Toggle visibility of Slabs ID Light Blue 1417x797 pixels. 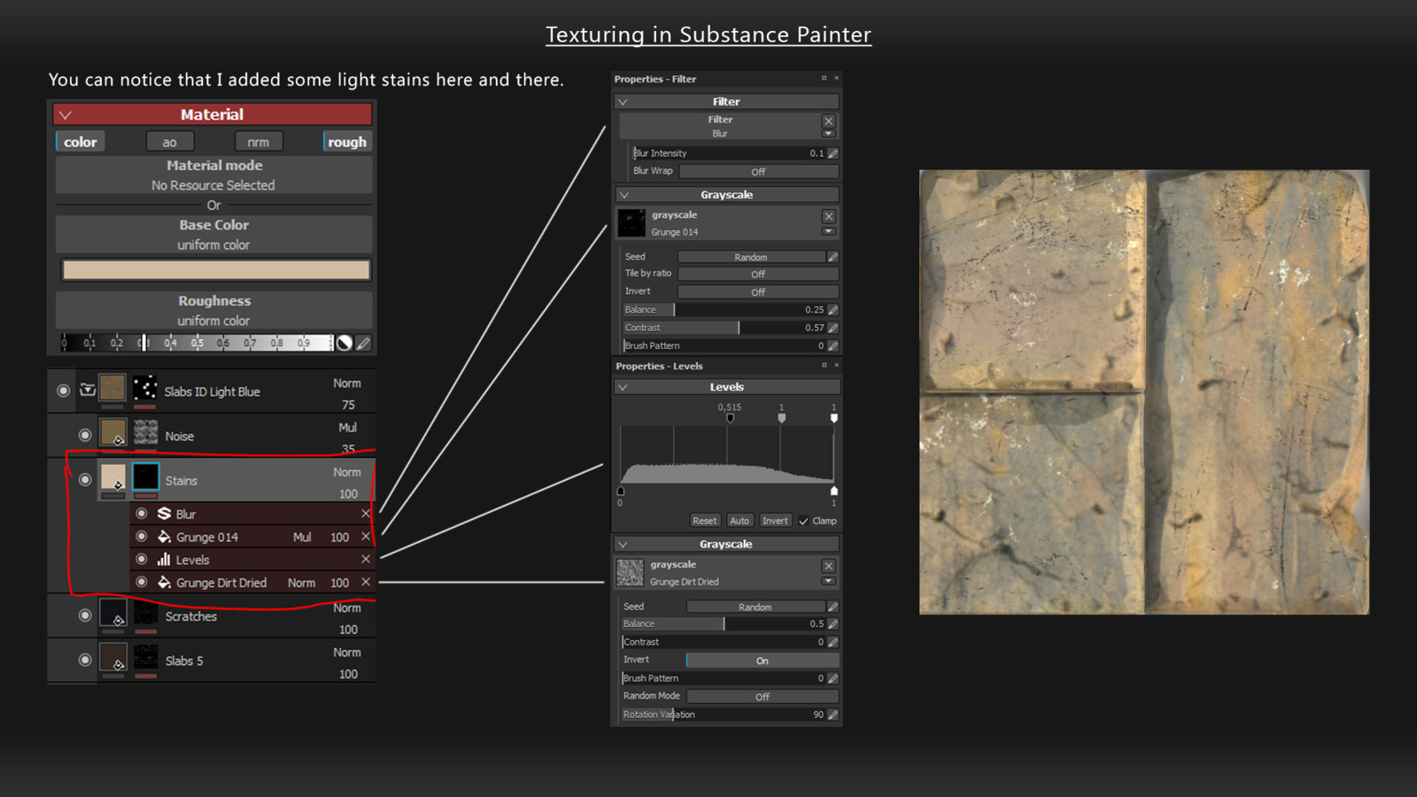(63, 391)
